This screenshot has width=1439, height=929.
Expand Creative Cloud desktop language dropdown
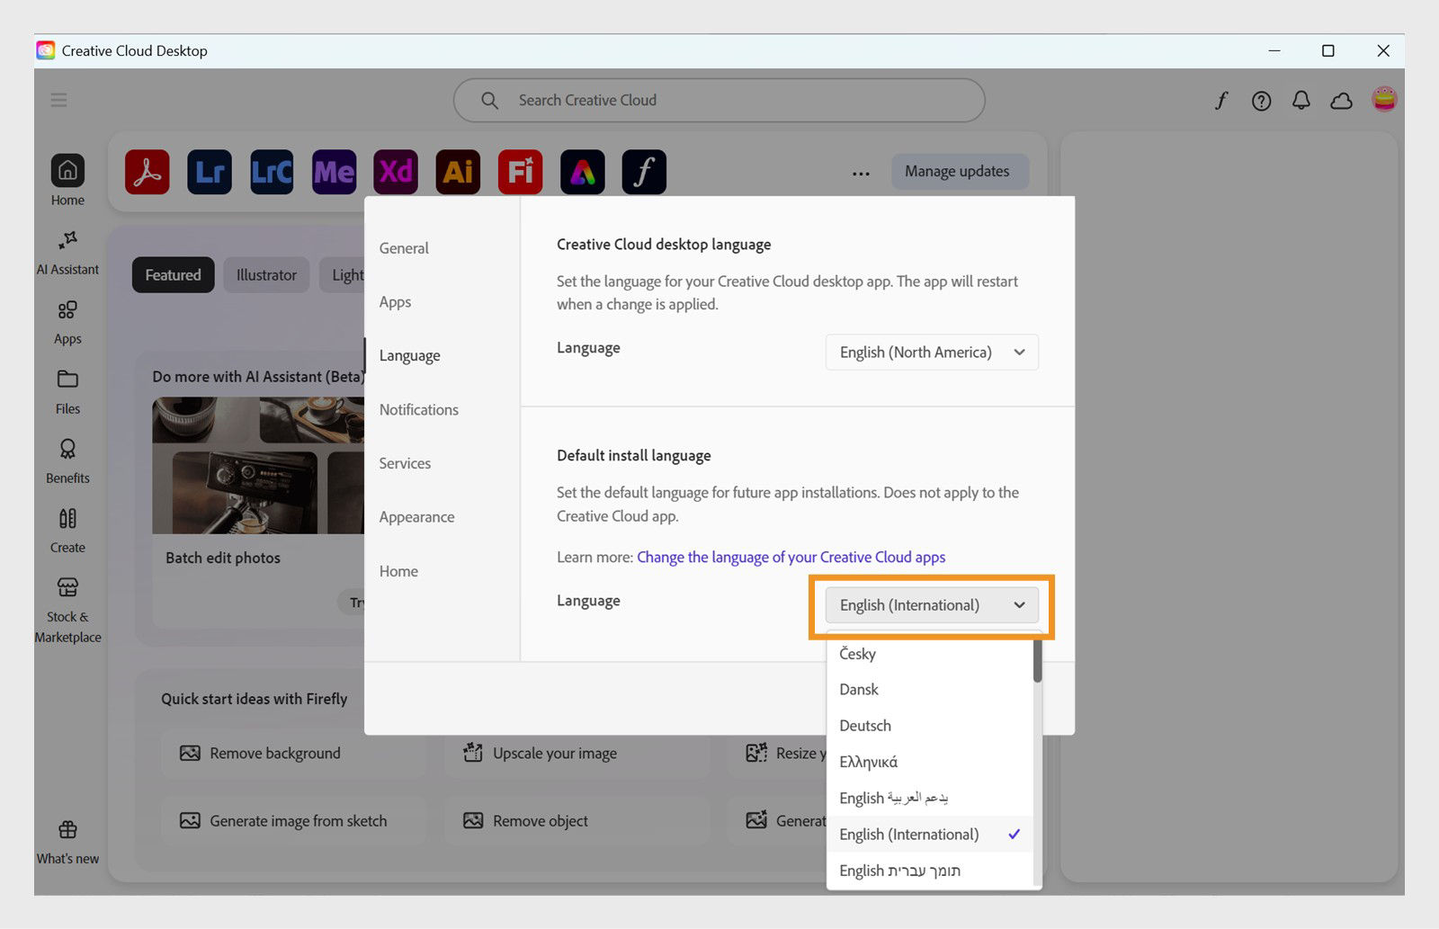coord(932,353)
